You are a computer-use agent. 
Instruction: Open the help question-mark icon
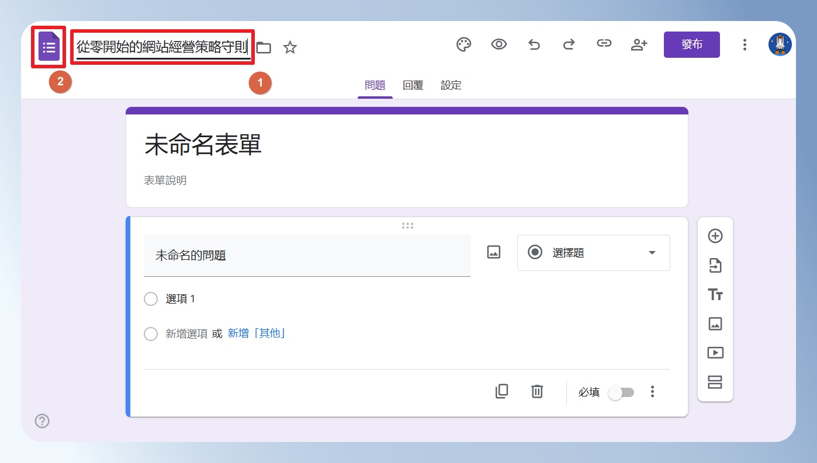[x=42, y=421]
